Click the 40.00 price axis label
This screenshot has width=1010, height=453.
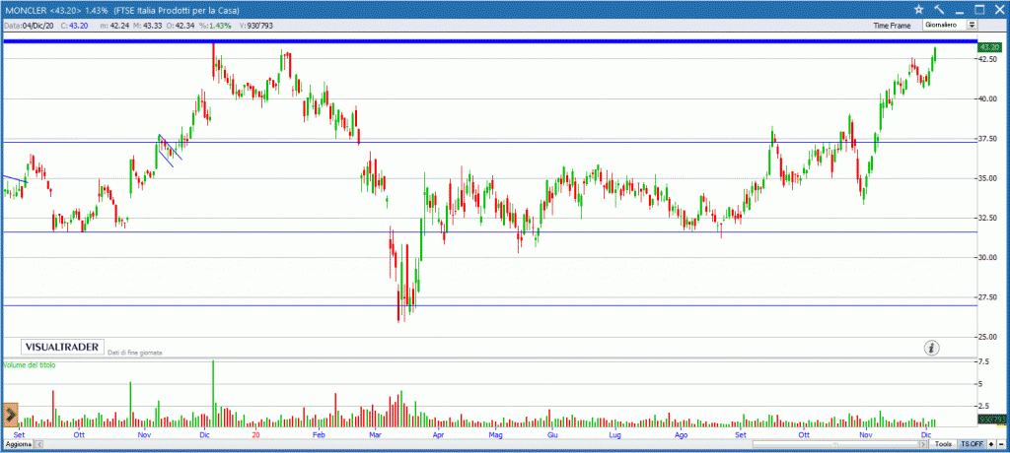tap(986, 99)
